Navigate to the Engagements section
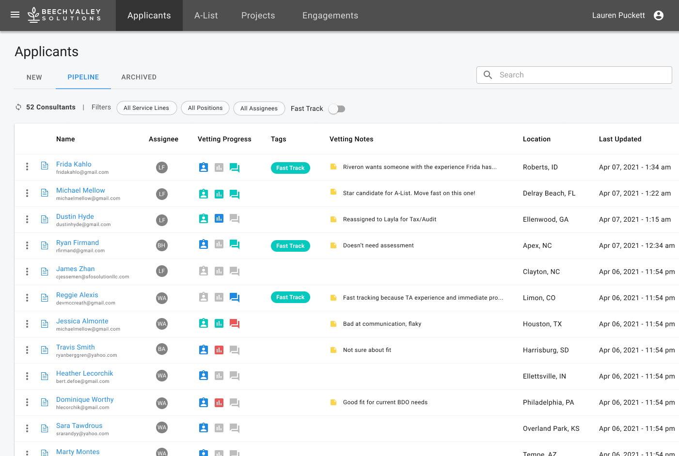The height and width of the screenshot is (456, 679). 330,15
